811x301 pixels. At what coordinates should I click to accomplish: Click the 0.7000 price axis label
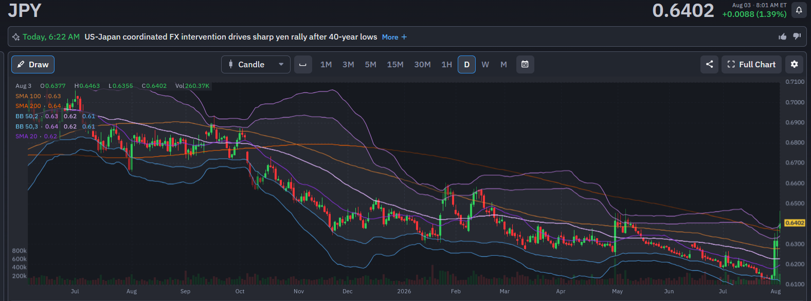(x=795, y=102)
